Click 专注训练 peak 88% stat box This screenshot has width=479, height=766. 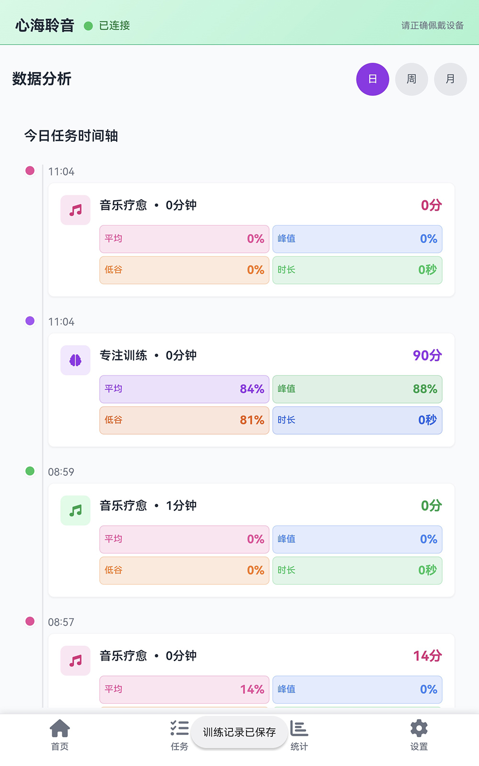[x=357, y=389]
